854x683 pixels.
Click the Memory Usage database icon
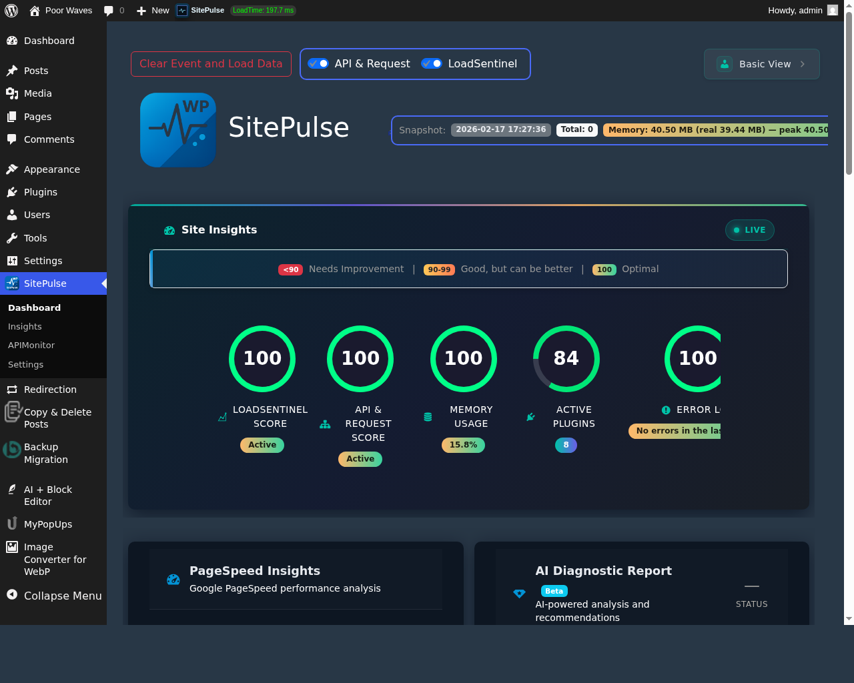pos(427,416)
